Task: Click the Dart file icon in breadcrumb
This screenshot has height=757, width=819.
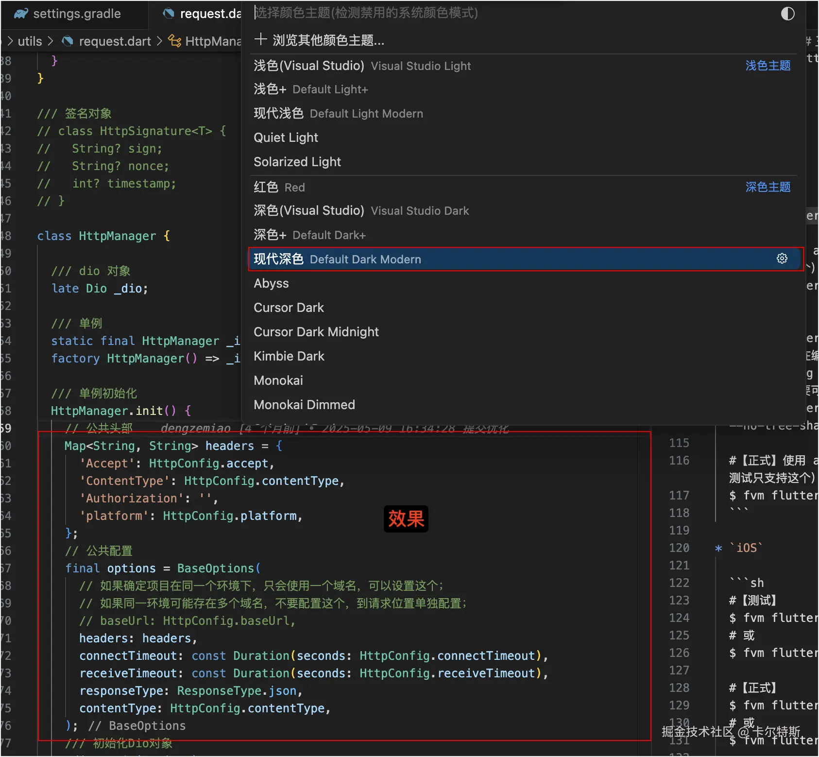Action: tap(68, 41)
